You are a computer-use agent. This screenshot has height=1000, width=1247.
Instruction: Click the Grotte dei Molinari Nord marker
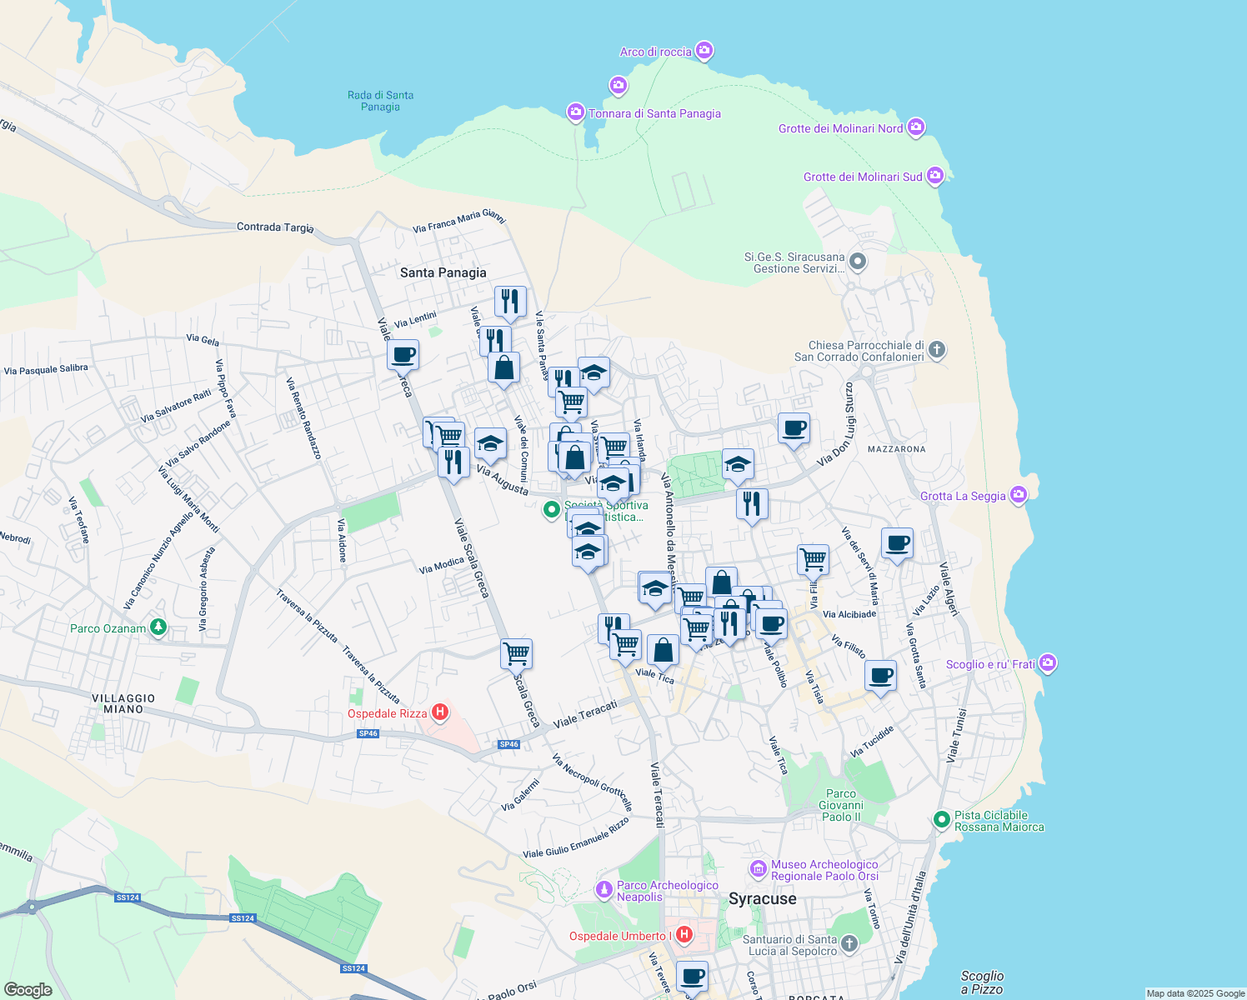point(915,127)
